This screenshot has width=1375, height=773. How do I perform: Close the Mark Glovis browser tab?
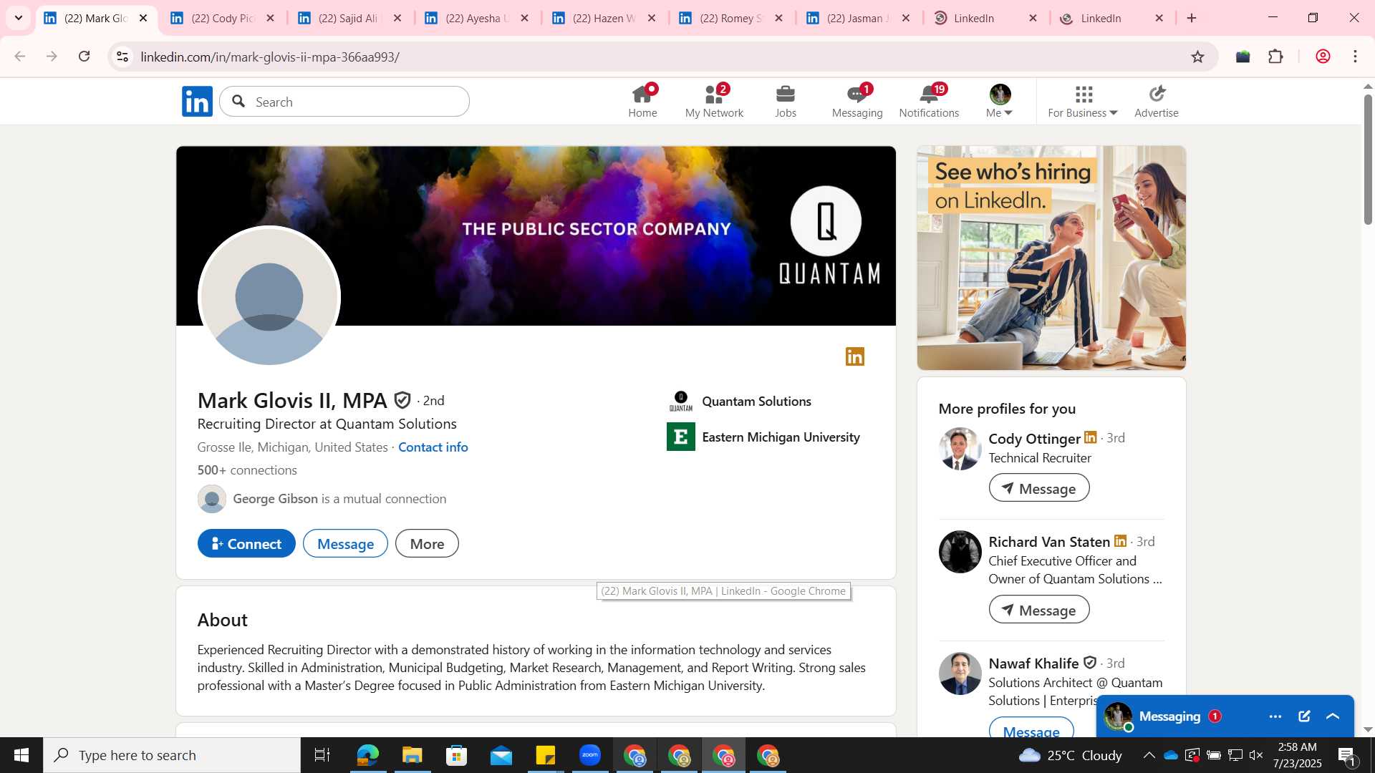pyautogui.click(x=143, y=18)
